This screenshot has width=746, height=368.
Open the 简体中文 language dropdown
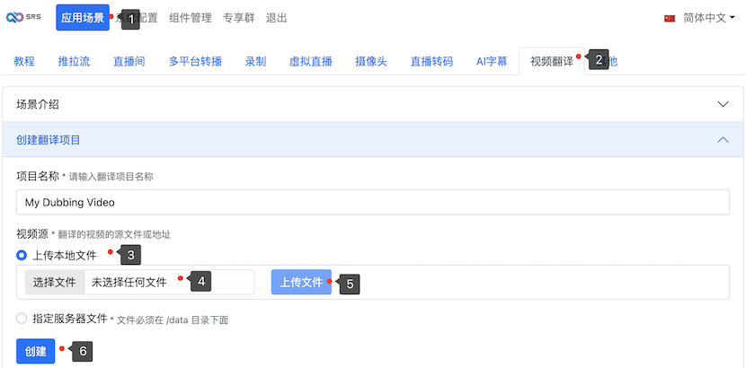708,18
